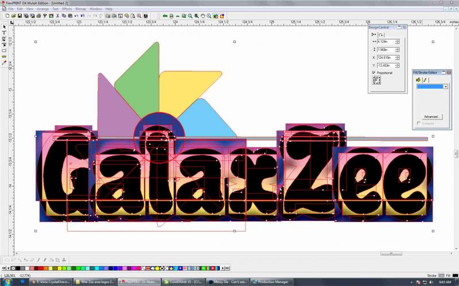Toggle the Proportional checkbox

(x=374, y=73)
